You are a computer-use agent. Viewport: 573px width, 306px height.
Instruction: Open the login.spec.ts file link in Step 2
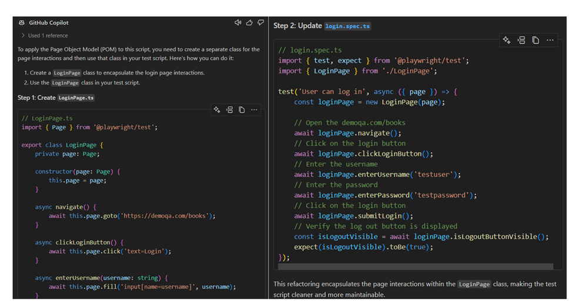(347, 26)
